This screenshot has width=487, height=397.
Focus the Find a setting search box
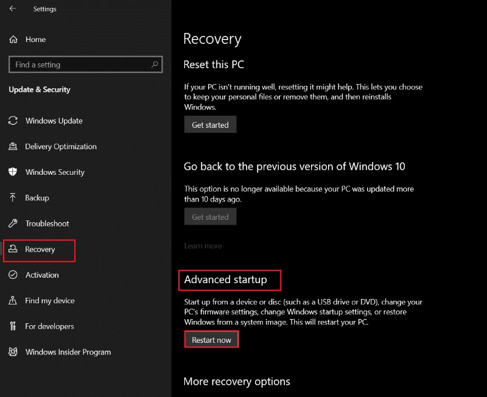click(86, 65)
